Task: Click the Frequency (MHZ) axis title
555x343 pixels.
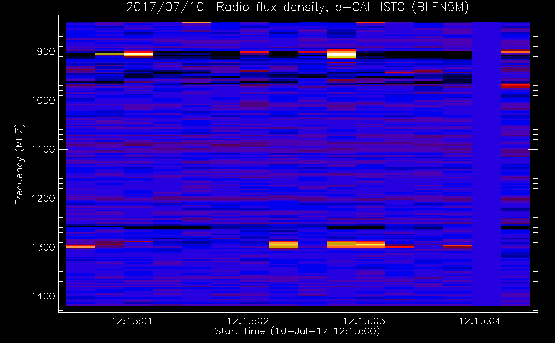Action: tap(20, 164)
